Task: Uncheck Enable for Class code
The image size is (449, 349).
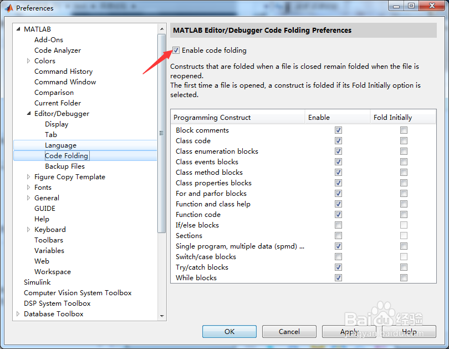Action: [x=338, y=141]
